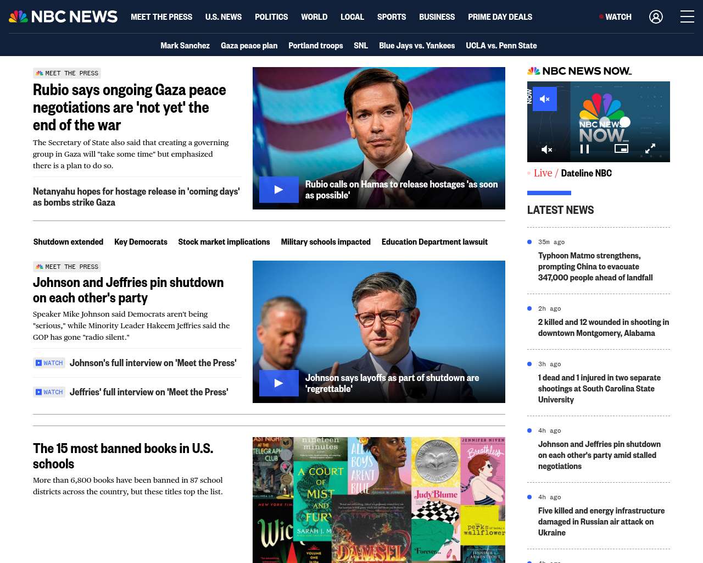The width and height of the screenshot is (703, 563).
Task: Open the Stock market implications topic
Action: click(224, 242)
